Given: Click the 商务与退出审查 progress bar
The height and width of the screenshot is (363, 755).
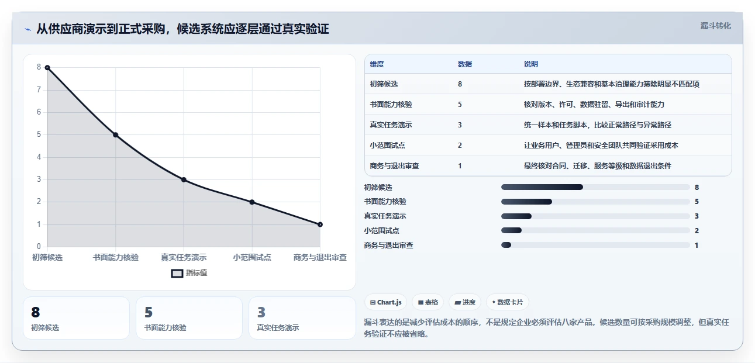Looking at the screenshot, I should point(595,246).
